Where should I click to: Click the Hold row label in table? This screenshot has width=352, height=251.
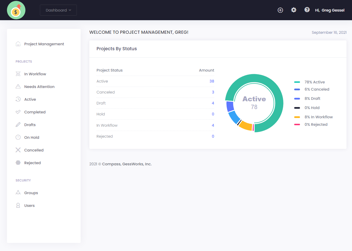pyautogui.click(x=101, y=114)
